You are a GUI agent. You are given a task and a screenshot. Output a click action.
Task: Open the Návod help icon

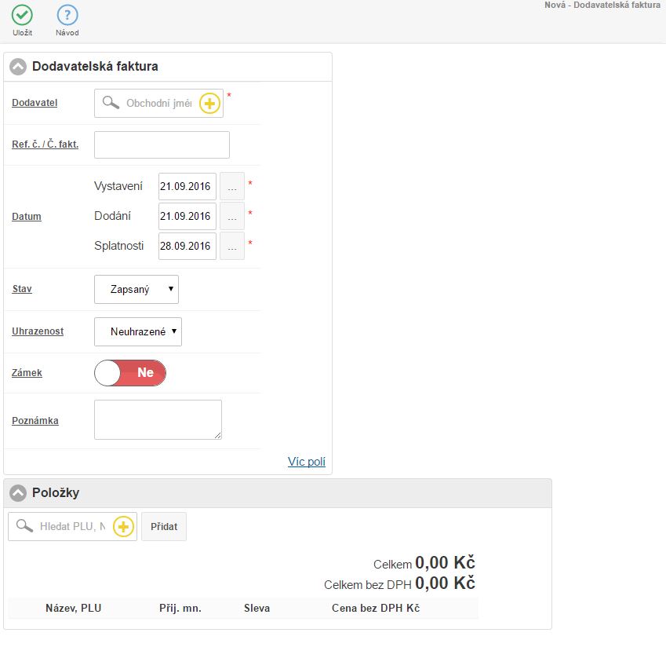(67, 15)
